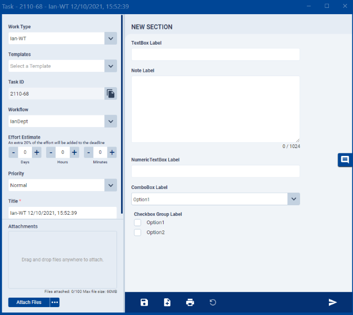
Task: Click the attachments drag and drop area
Action: click(62, 260)
